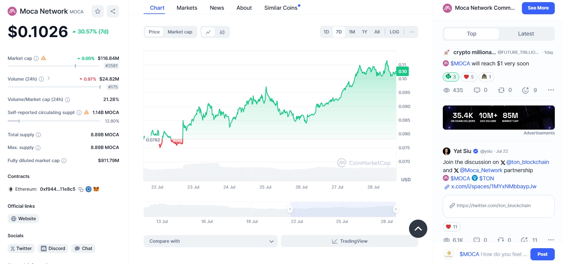This screenshot has height=264, width=563.
Task: Open @ton_blockchain mention link
Action: coord(527,162)
